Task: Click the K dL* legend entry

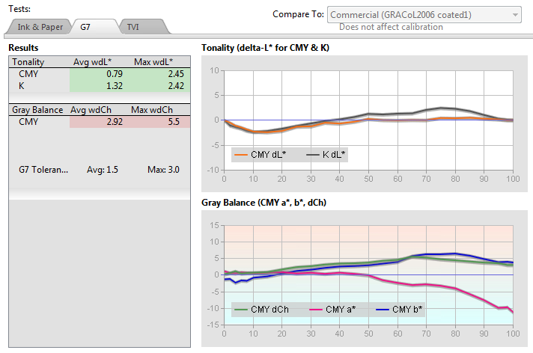Action: click(326, 155)
